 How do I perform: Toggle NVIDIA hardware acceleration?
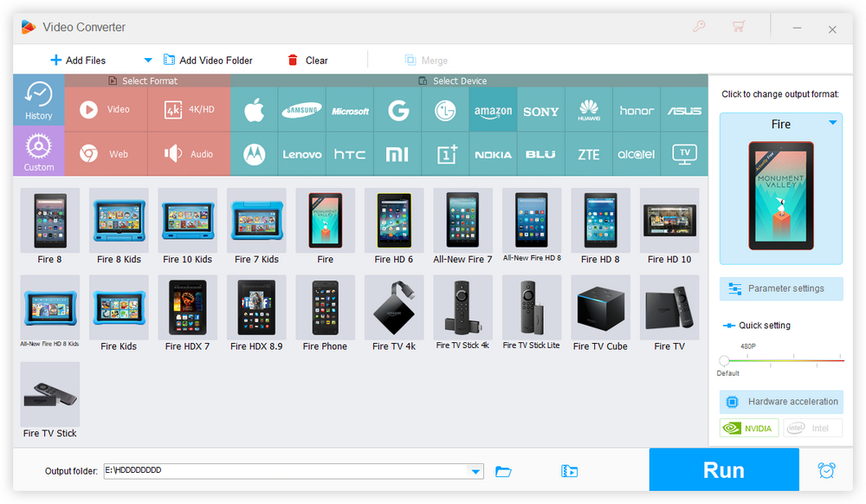(x=749, y=428)
